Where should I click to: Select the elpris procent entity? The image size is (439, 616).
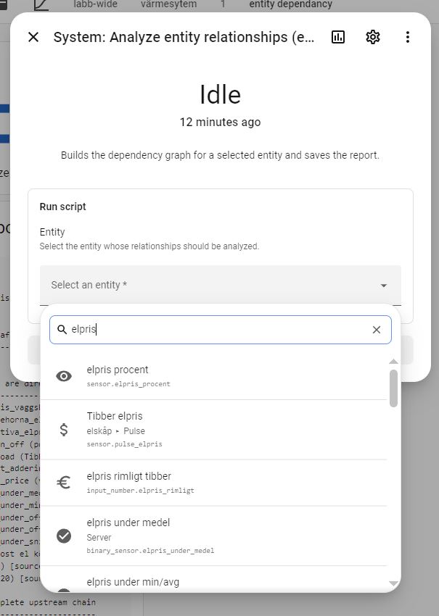[x=213, y=376]
